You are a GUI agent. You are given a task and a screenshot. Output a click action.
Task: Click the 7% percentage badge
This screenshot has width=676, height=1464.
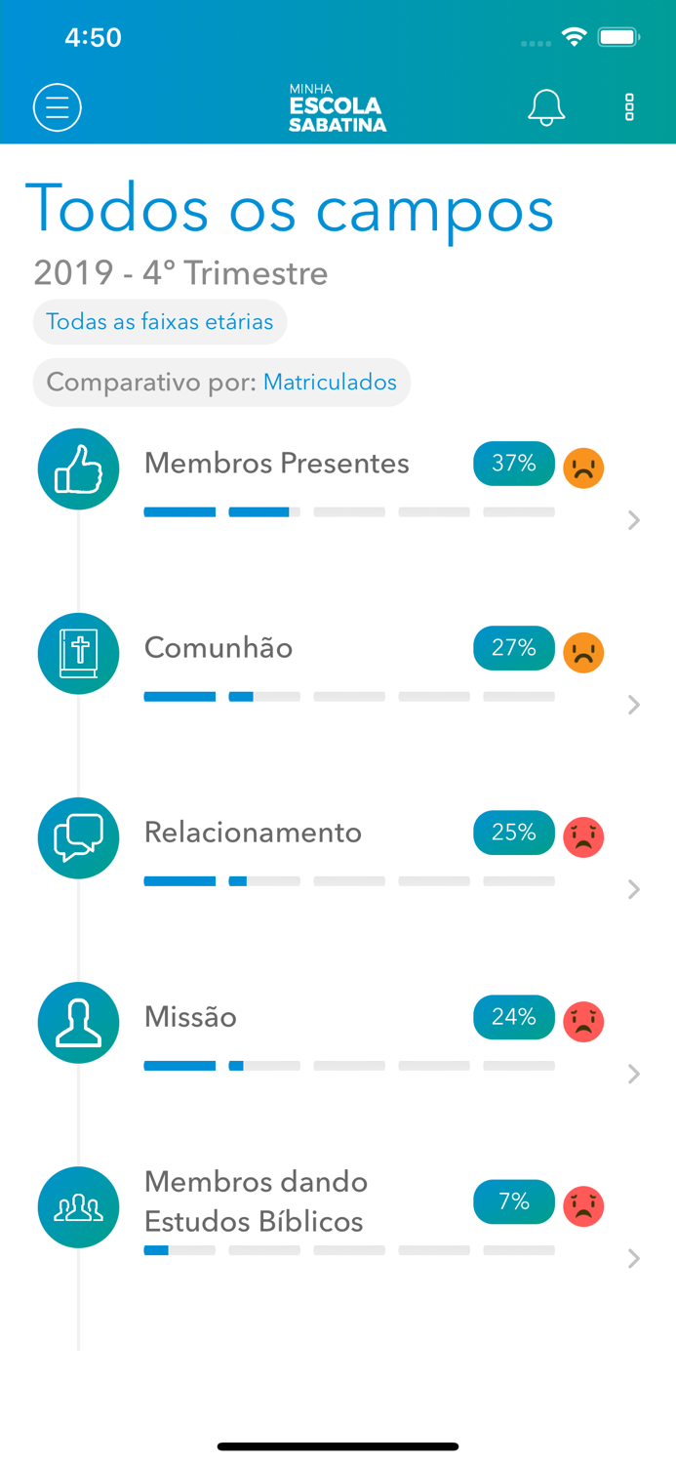[x=514, y=1201]
